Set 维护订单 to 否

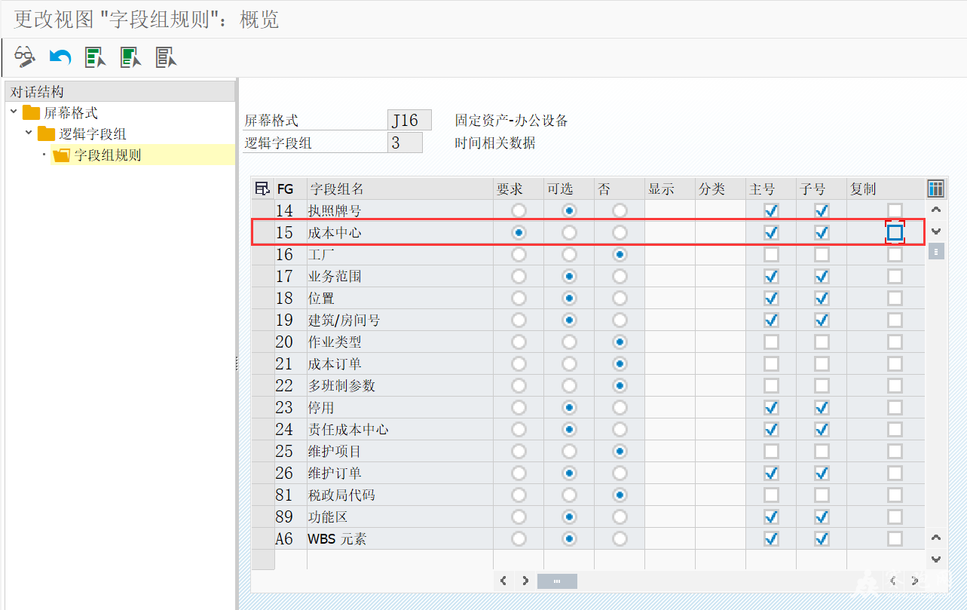click(620, 473)
